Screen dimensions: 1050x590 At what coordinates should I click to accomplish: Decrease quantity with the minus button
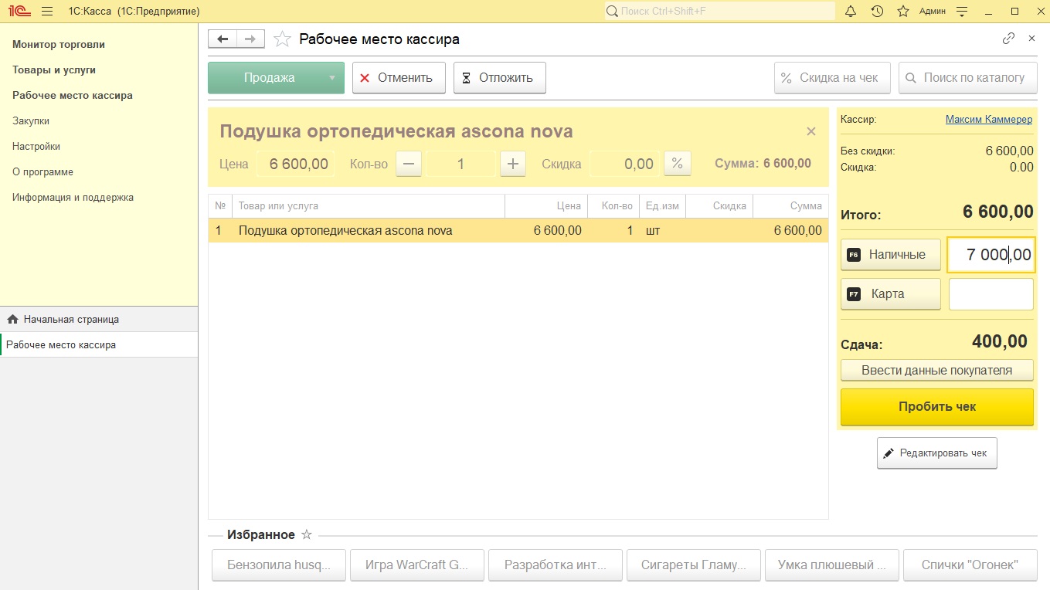[x=409, y=164]
